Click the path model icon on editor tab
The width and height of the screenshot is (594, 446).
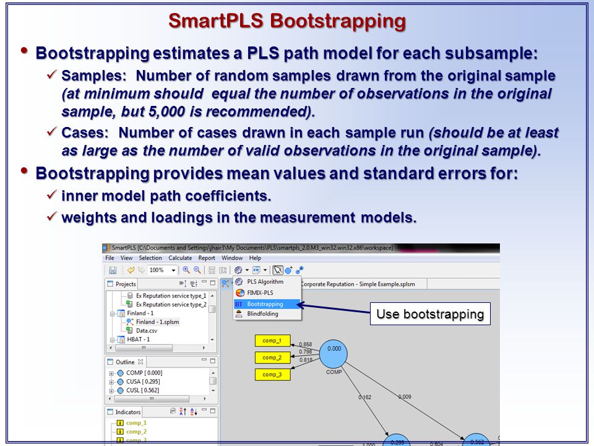[x=225, y=283]
